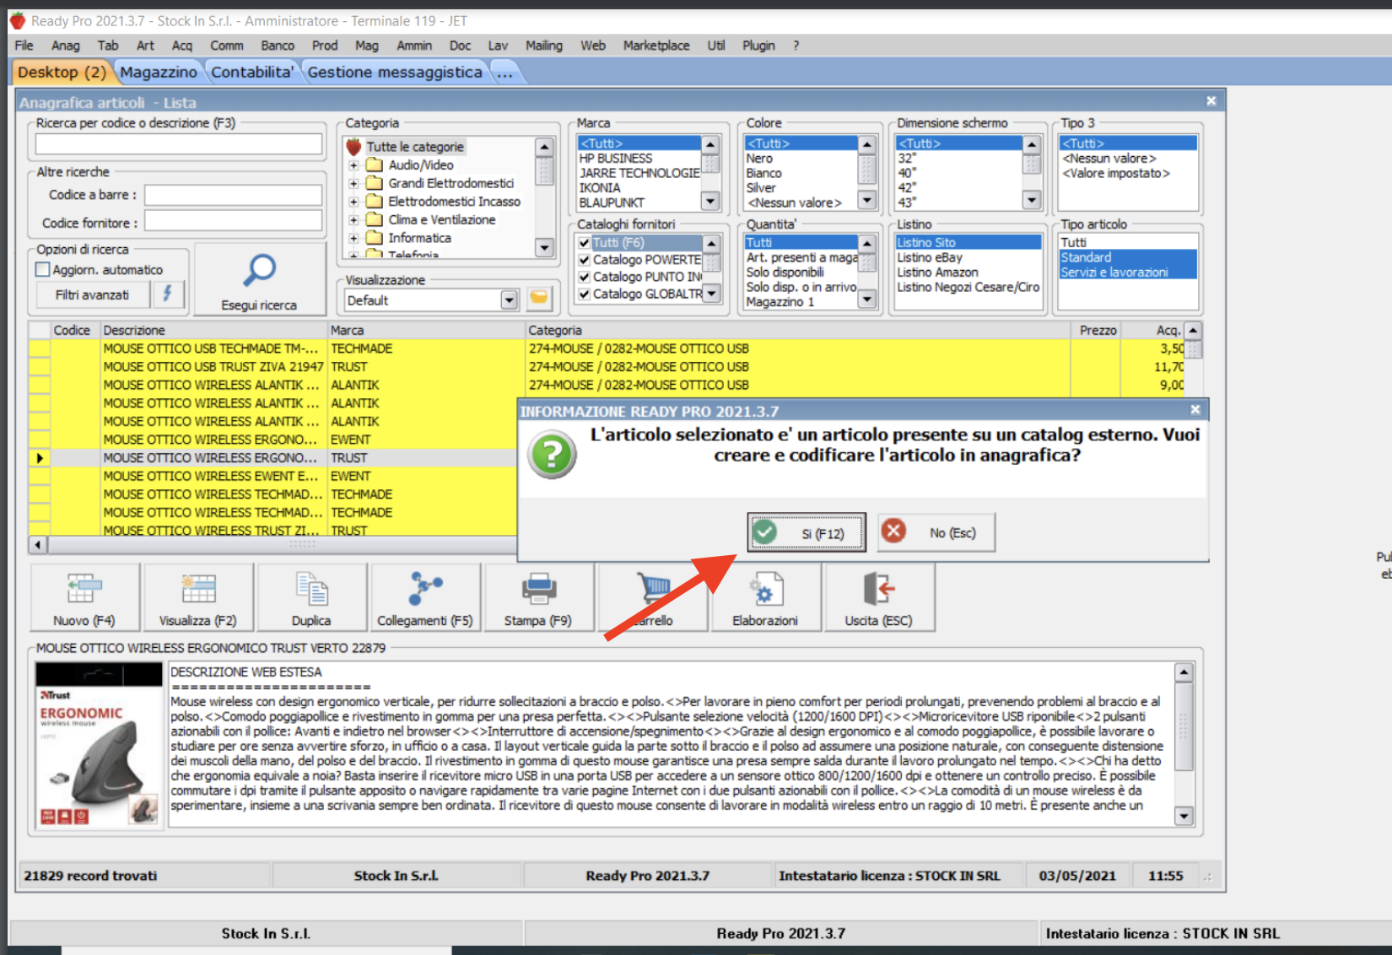This screenshot has width=1392, height=955.
Task: Click the article grid left scroll arrow
Action: pos(37,545)
